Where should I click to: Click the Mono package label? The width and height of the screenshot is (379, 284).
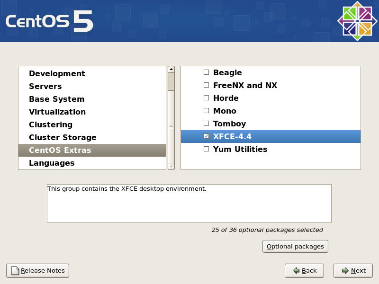coord(225,111)
